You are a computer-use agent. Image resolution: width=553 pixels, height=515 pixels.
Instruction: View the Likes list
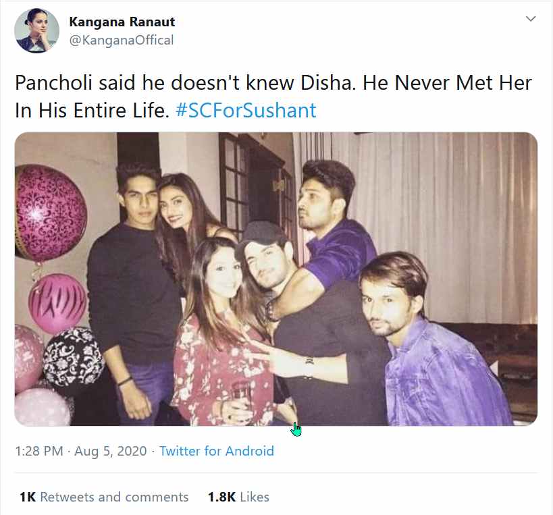pos(255,497)
